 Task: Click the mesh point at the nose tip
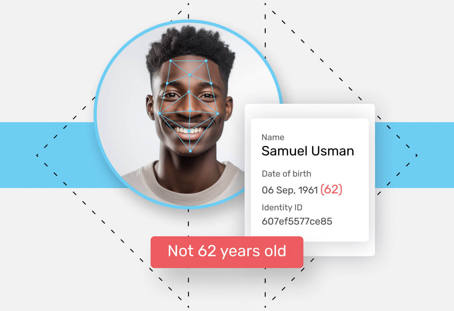tap(190, 111)
